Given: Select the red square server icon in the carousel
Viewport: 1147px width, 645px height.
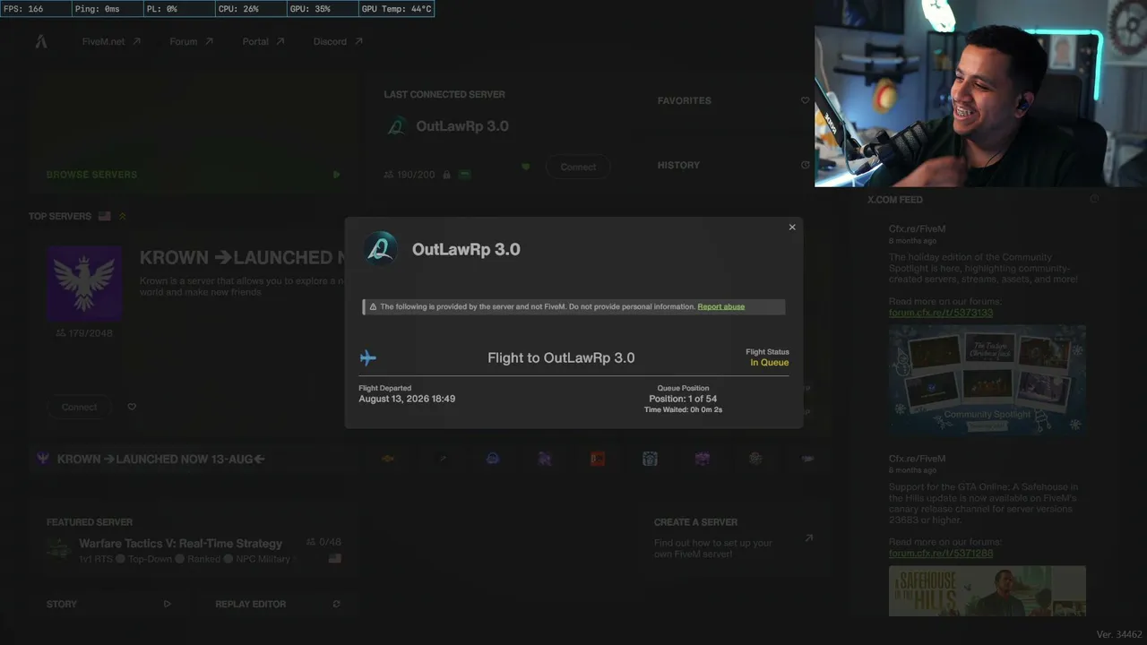Looking at the screenshot, I should 598,459.
